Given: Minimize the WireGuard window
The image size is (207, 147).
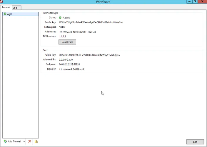Looking at the screenshot, I should pyautogui.click(x=189, y=1).
